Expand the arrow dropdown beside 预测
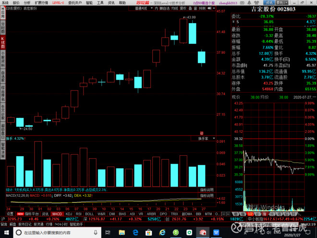The image size is (317, 238). [214, 8]
